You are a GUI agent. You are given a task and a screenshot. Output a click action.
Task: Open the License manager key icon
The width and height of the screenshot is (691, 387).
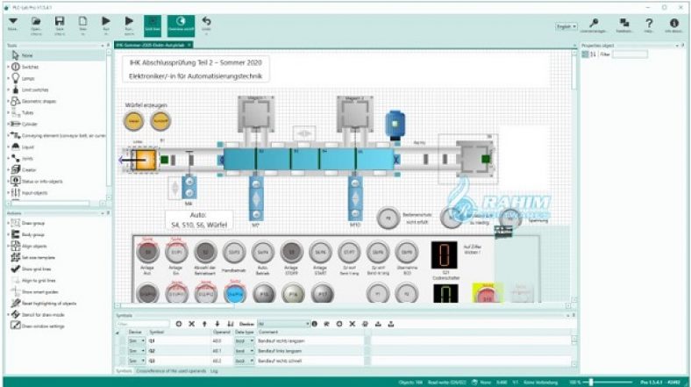[x=594, y=23]
